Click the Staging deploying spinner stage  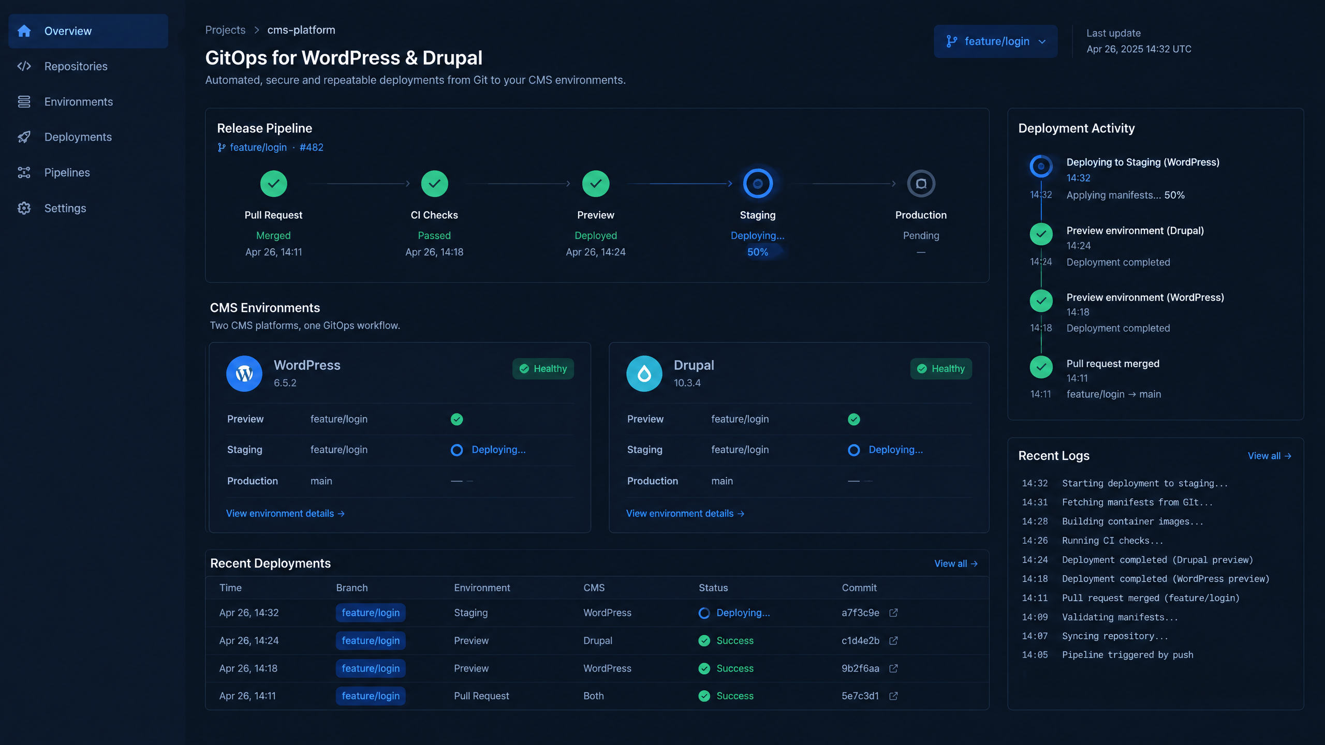coord(758,184)
